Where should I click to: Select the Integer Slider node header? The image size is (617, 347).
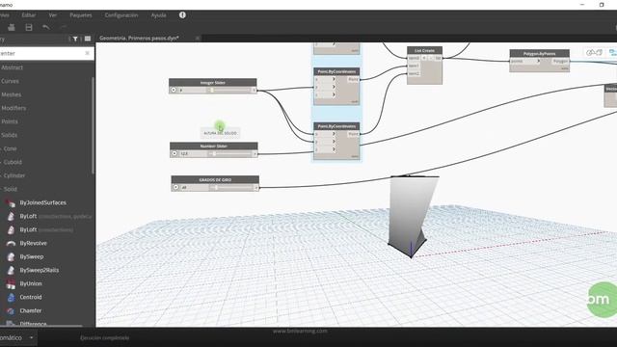coord(213,82)
